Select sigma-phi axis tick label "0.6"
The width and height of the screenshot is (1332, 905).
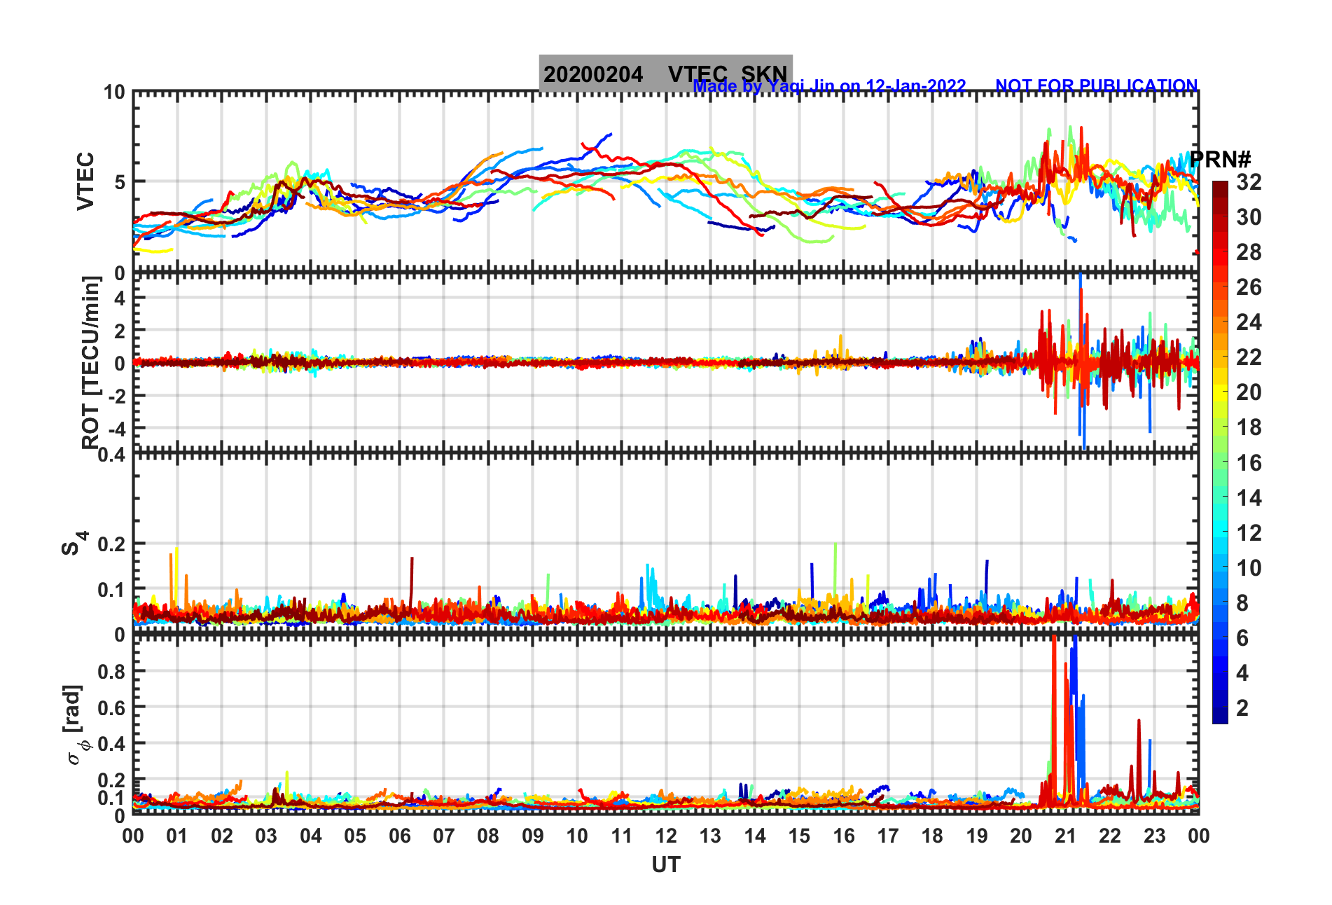point(113,707)
